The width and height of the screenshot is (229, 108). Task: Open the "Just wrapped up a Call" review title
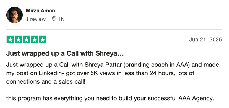pyautogui.click(x=65, y=54)
